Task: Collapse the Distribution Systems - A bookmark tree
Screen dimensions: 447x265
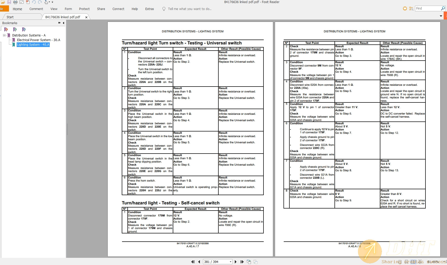Action: pos(4,35)
